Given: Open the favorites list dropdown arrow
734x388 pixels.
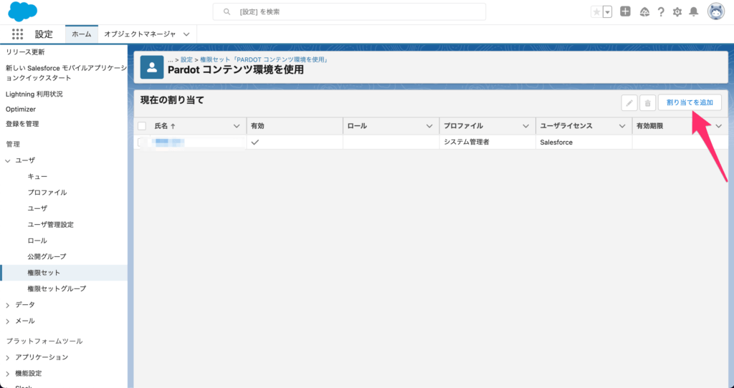Looking at the screenshot, I should 608,12.
